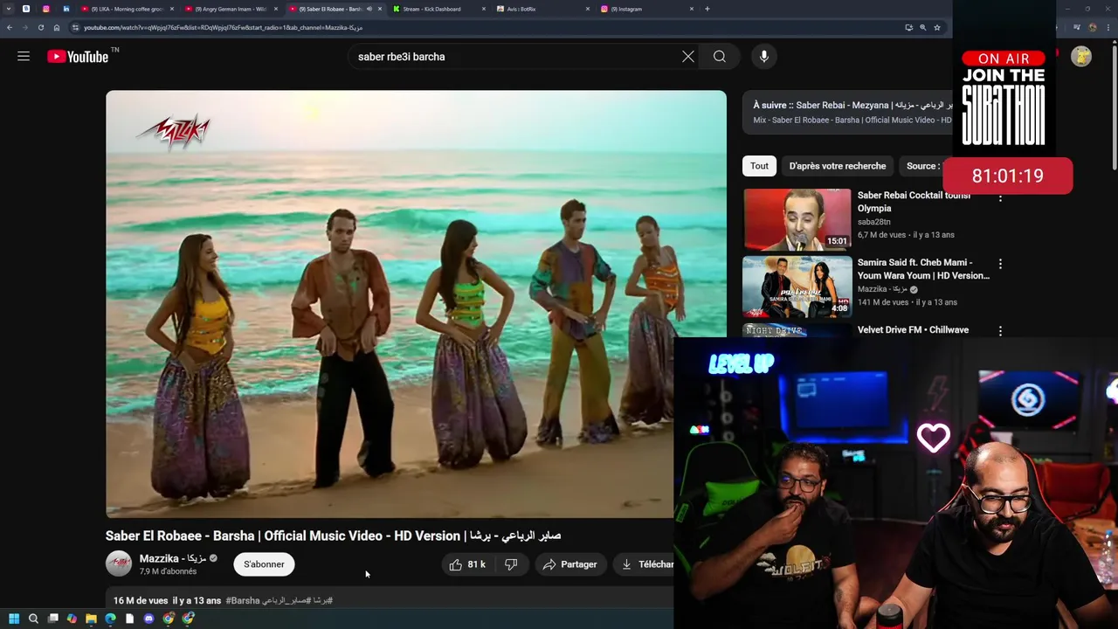Reload the page with refresh icon
This screenshot has height=629, width=1118.
40,27
